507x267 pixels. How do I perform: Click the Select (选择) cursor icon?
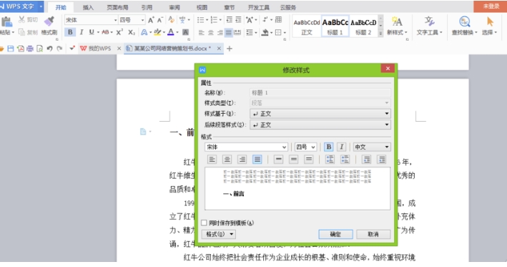[x=490, y=21]
